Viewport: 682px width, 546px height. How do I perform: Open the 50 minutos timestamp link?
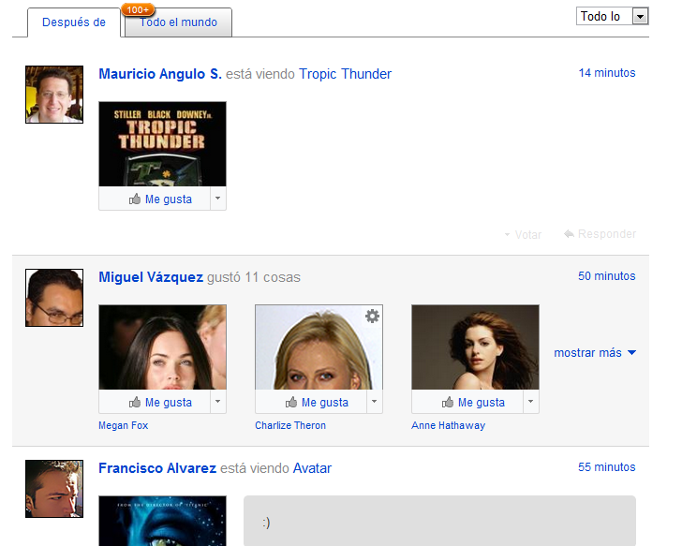(x=607, y=276)
